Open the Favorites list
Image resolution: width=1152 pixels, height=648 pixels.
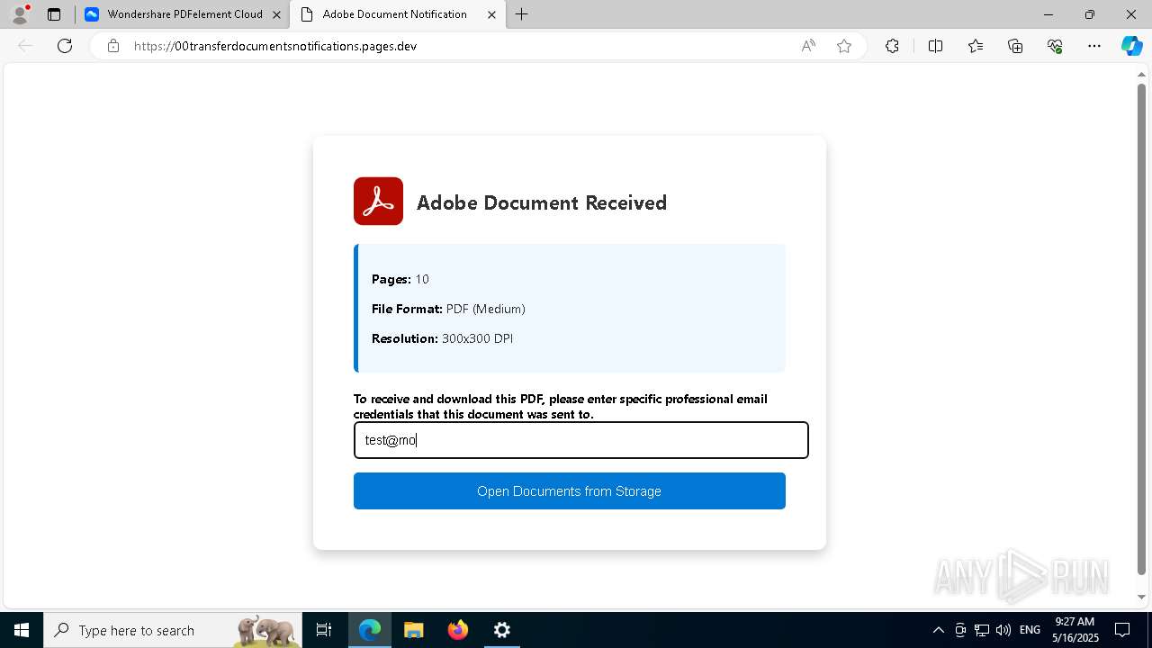point(976,46)
